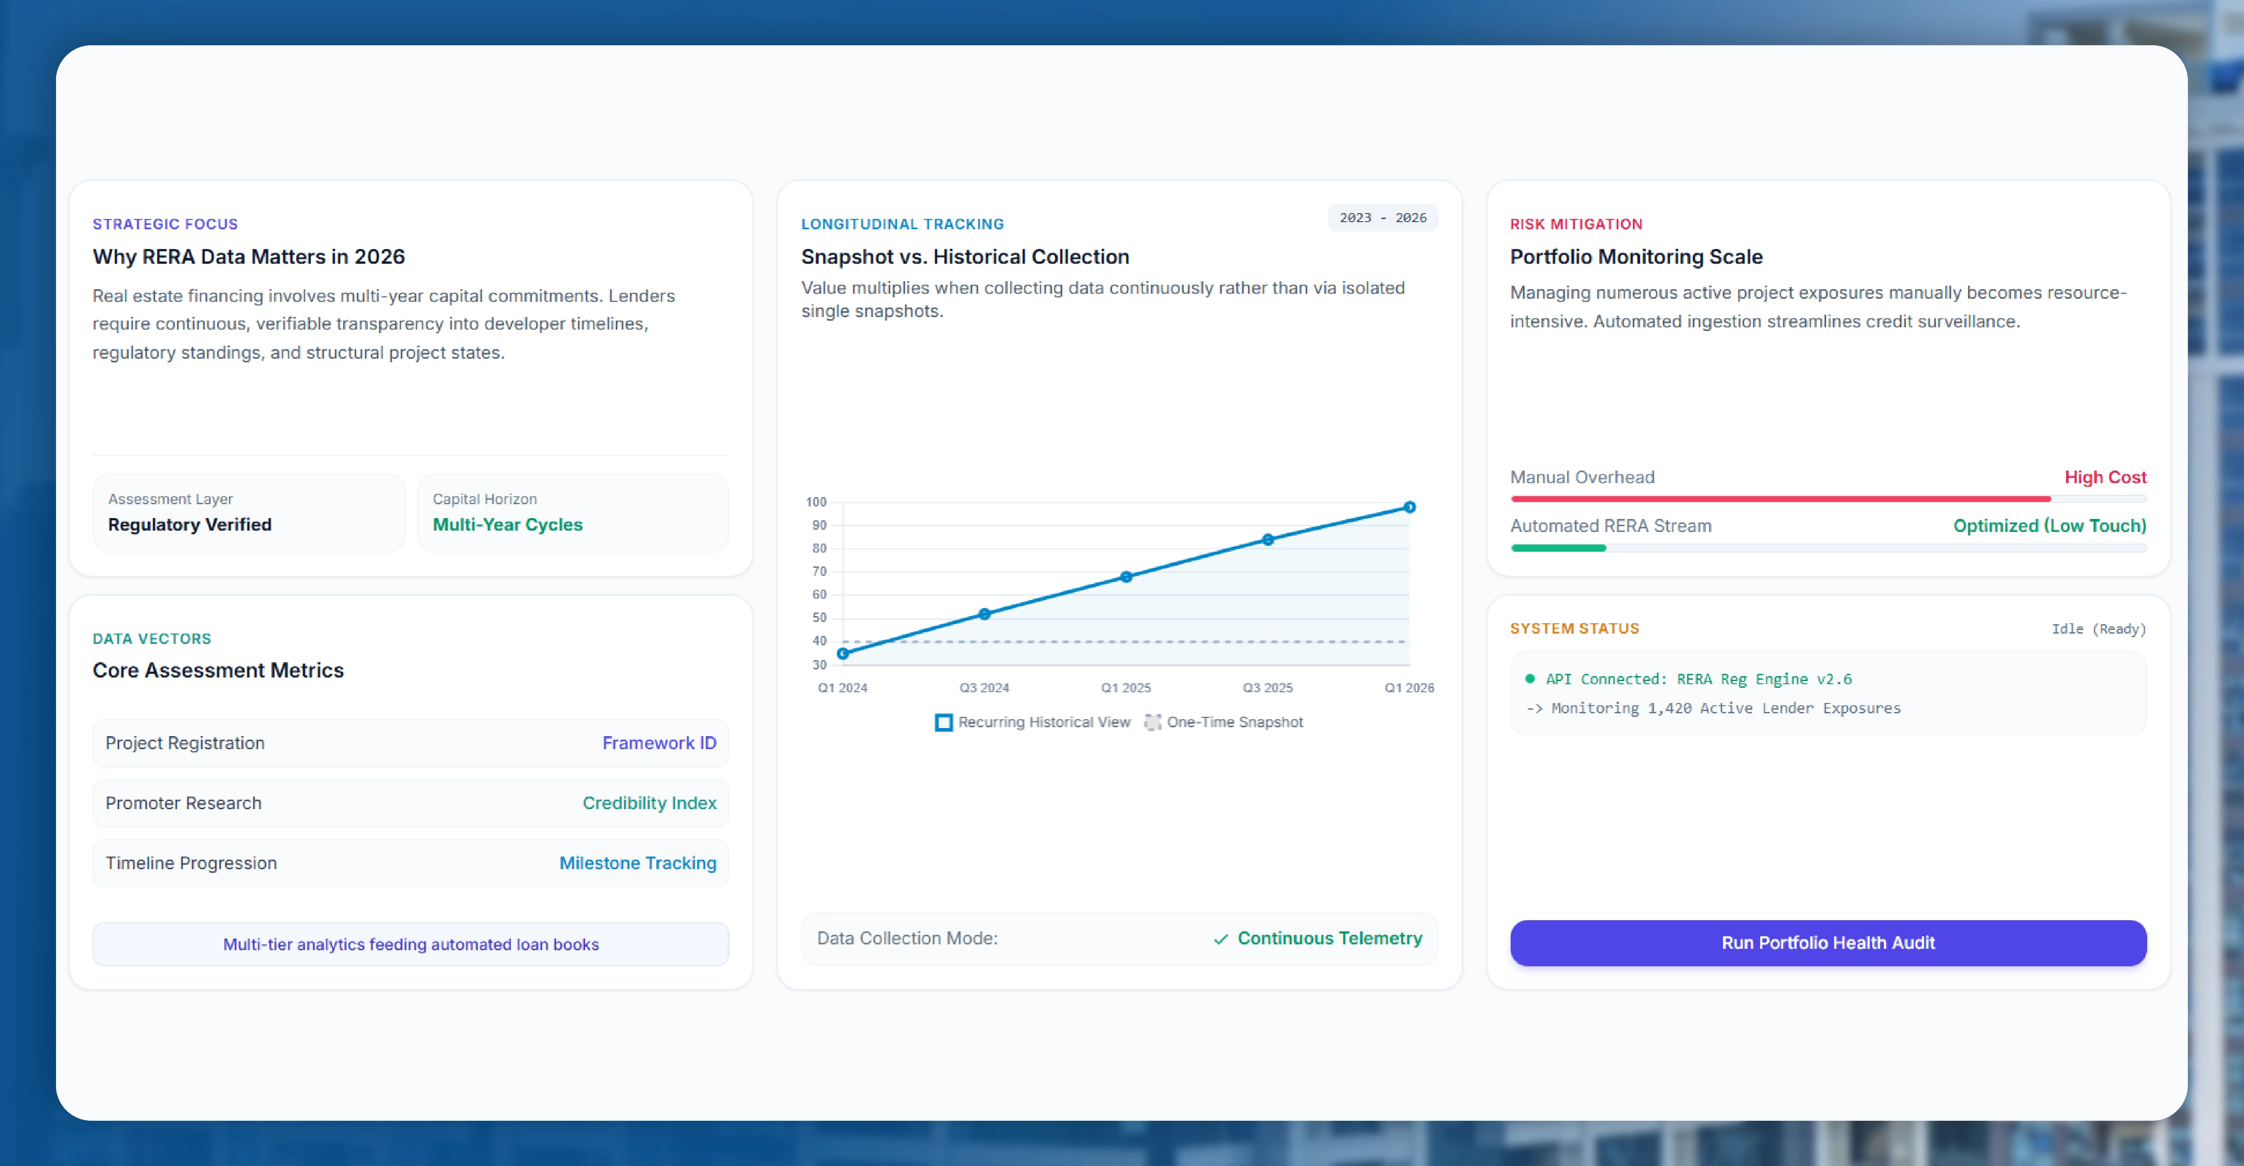Click the SYSTEM STATUS section label
The width and height of the screenshot is (2244, 1166).
[1574, 629]
